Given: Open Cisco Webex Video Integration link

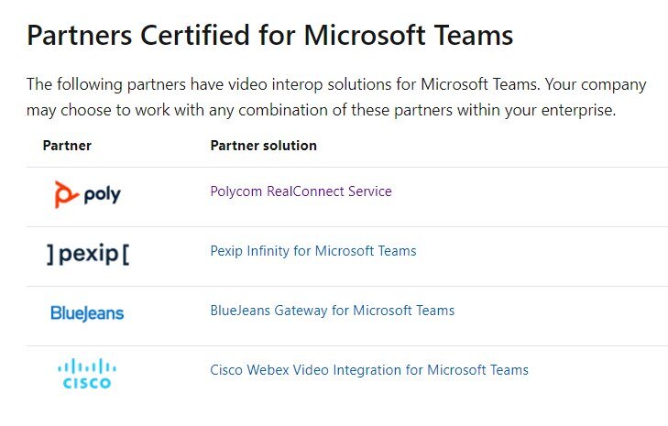Looking at the screenshot, I should pyautogui.click(x=368, y=370).
